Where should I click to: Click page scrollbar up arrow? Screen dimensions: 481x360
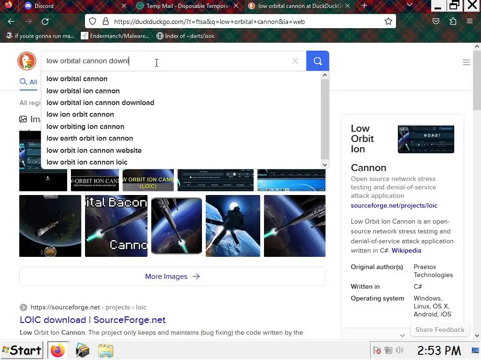pyautogui.click(x=477, y=47)
